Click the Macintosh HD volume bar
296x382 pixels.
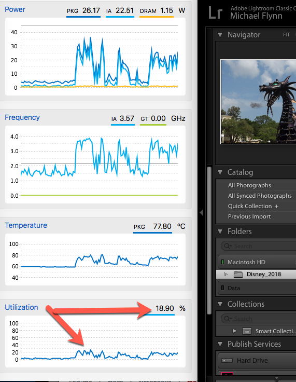coord(257,262)
